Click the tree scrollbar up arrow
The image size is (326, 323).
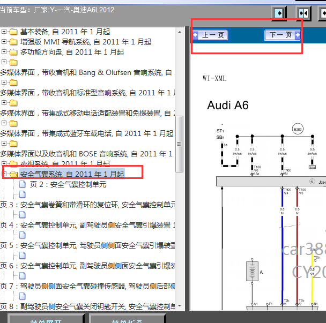click(180, 32)
